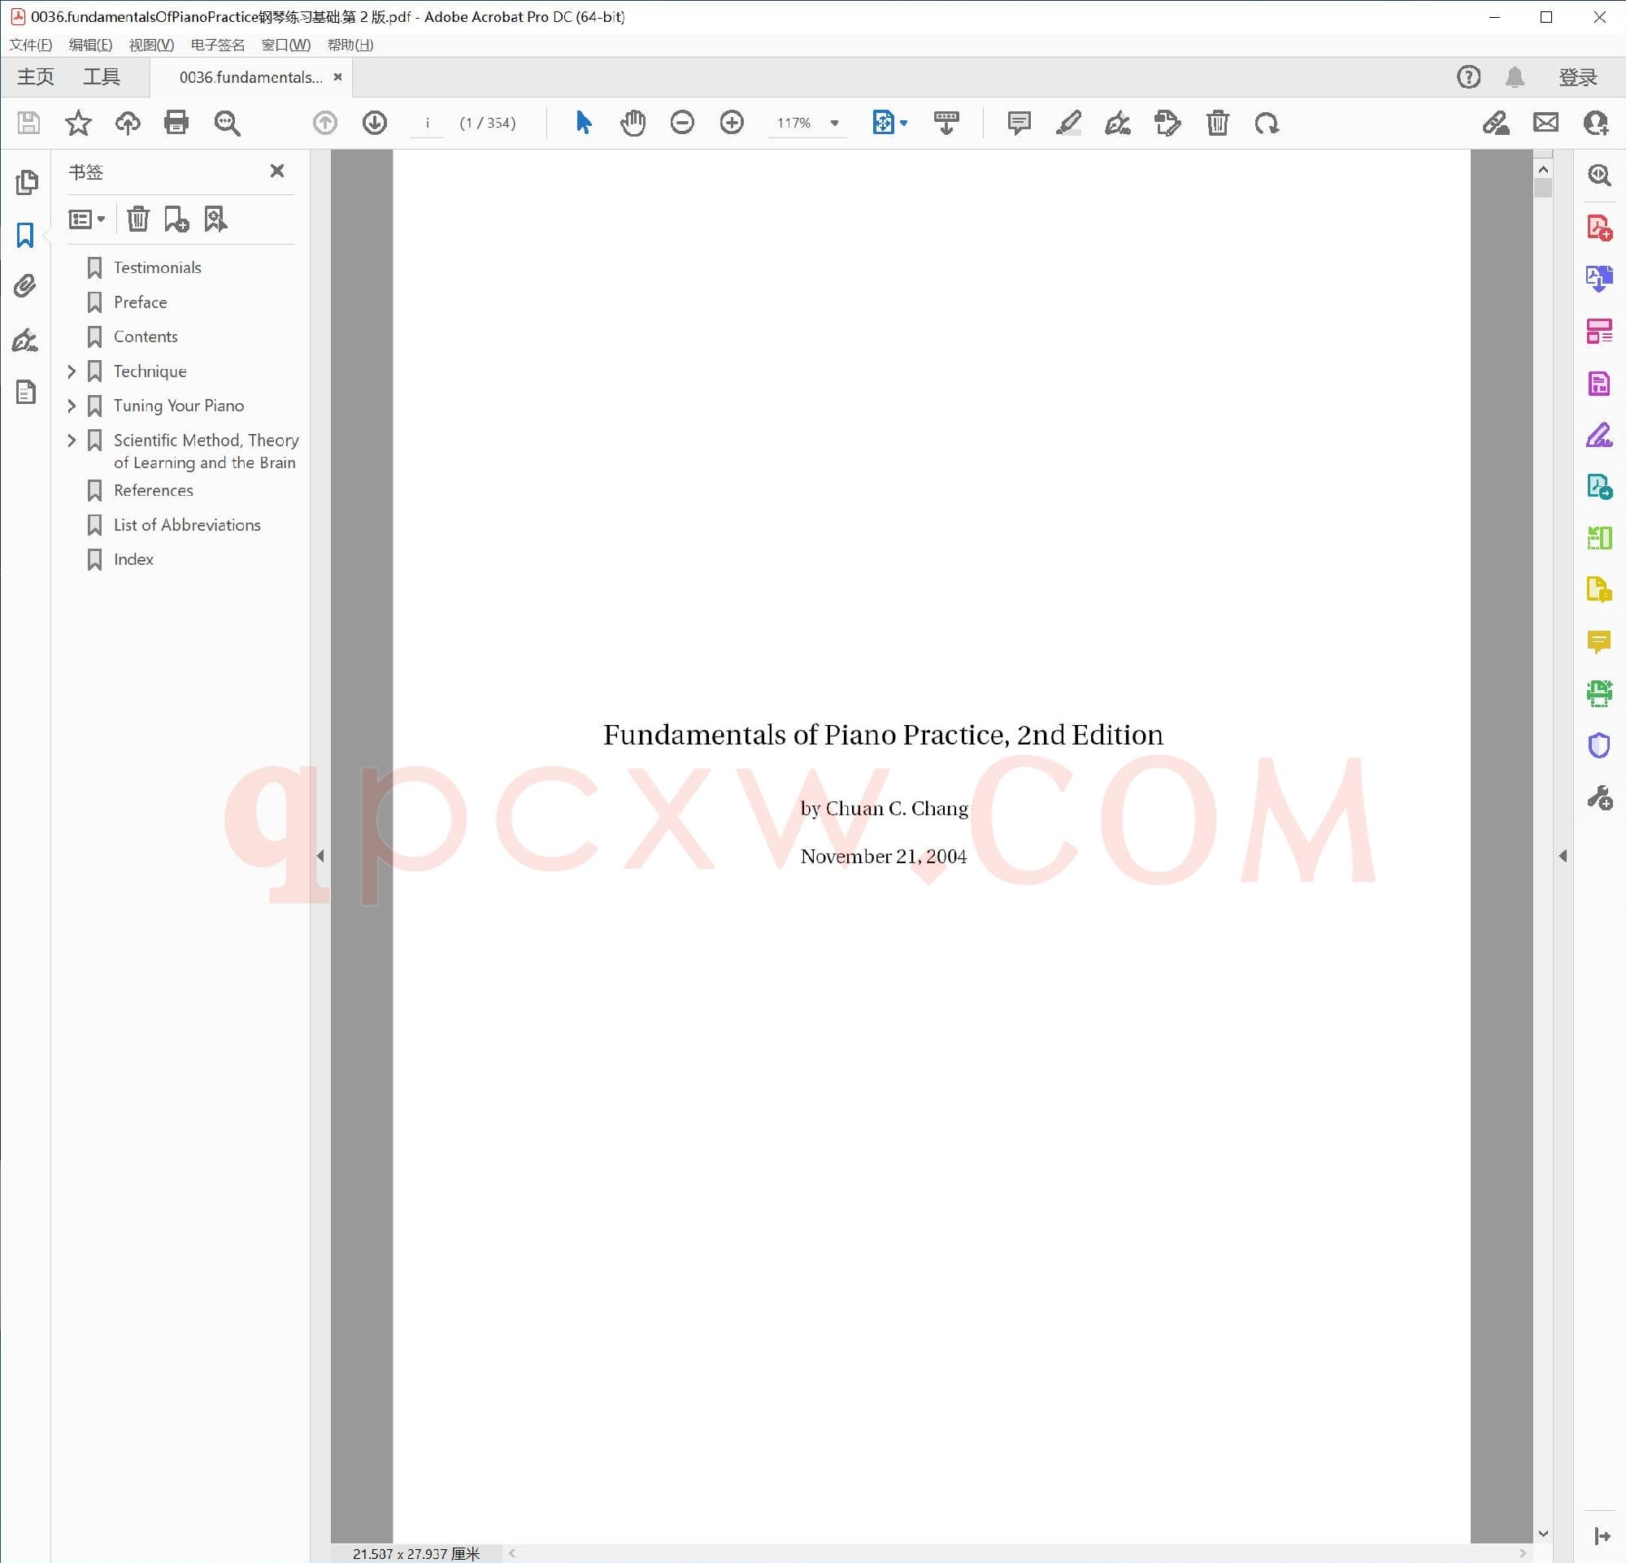The image size is (1626, 1563).
Task: Expand the Tuning Your Piano bookmark
Action: [72, 406]
